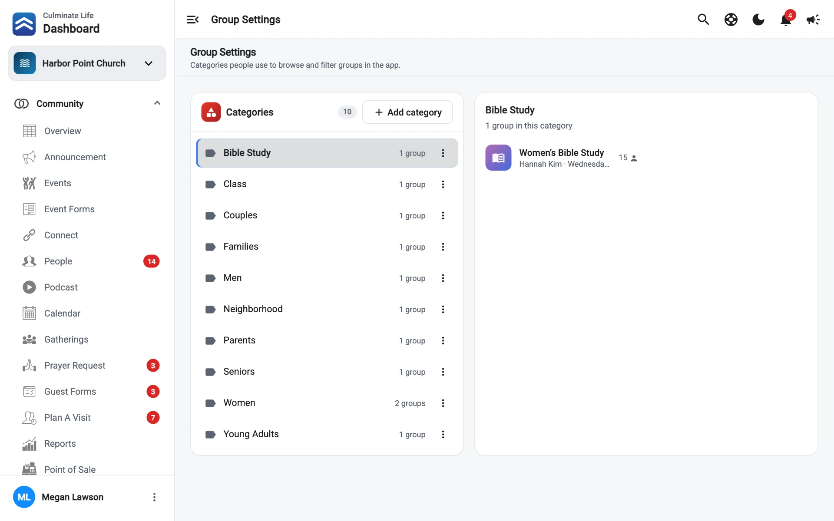Click the Reports chart icon
Image resolution: width=834 pixels, height=521 pixels.
coord(29,444)
